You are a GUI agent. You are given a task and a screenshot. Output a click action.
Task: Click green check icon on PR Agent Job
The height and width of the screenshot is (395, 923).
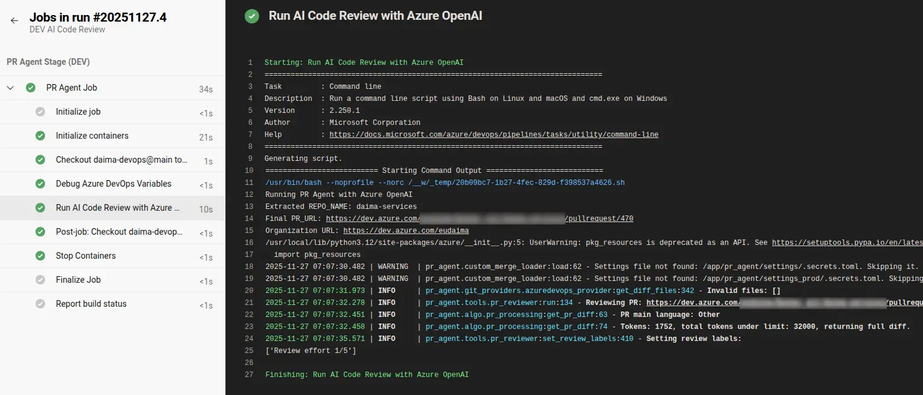30,87
